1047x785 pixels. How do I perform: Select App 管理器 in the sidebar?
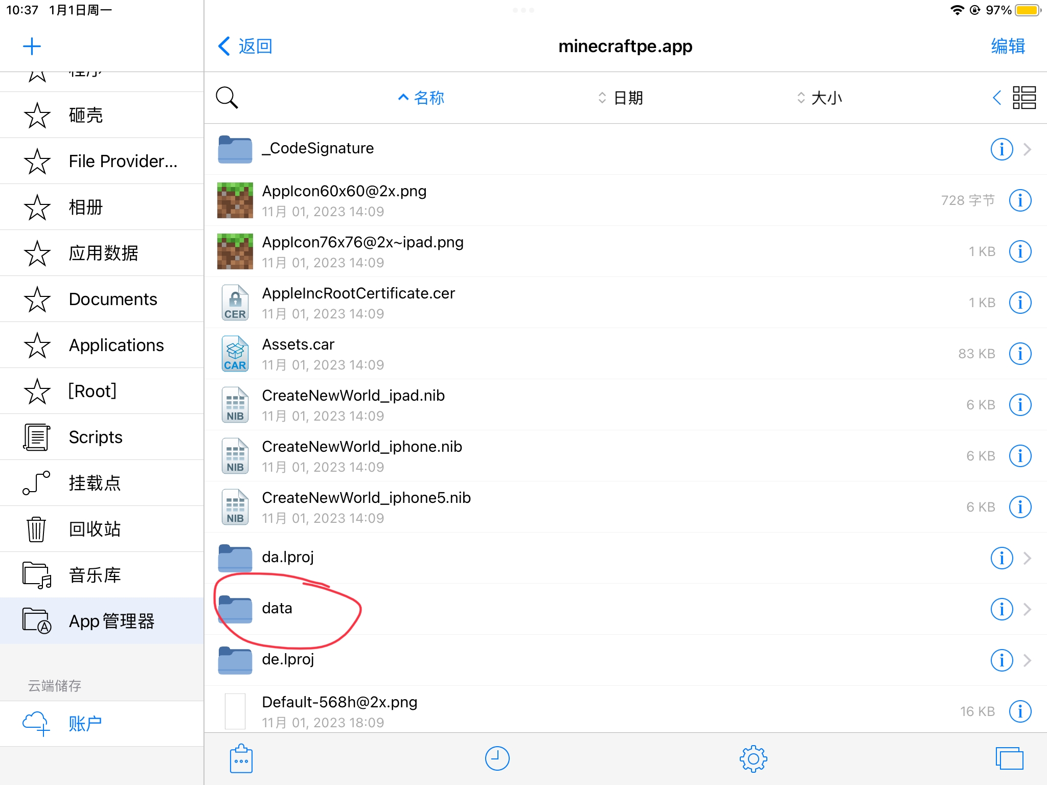(x=102, y=621)
